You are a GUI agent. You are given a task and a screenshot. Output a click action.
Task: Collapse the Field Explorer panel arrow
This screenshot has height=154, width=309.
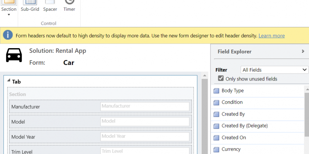pyautogui.click(x=303, y=51)
